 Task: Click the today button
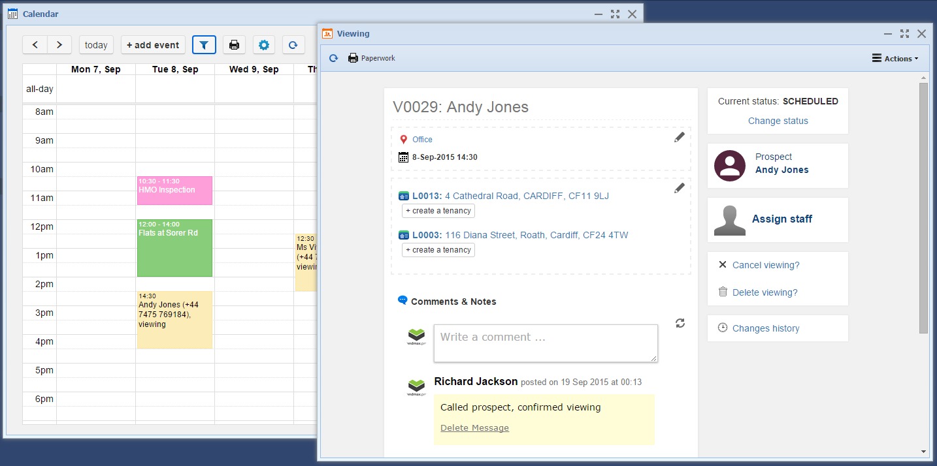click(x=96, y=45)
